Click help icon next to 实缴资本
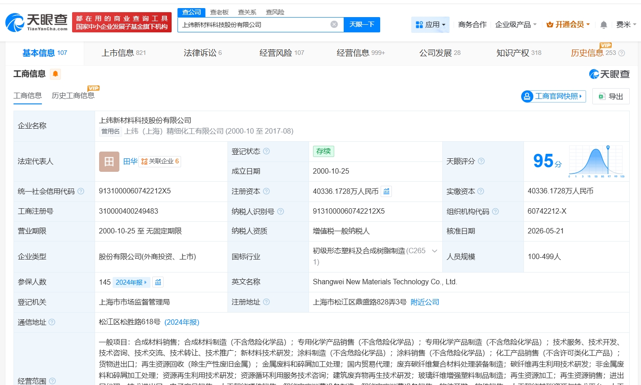Screen dimensions: 641x385 tap(481, 191)
